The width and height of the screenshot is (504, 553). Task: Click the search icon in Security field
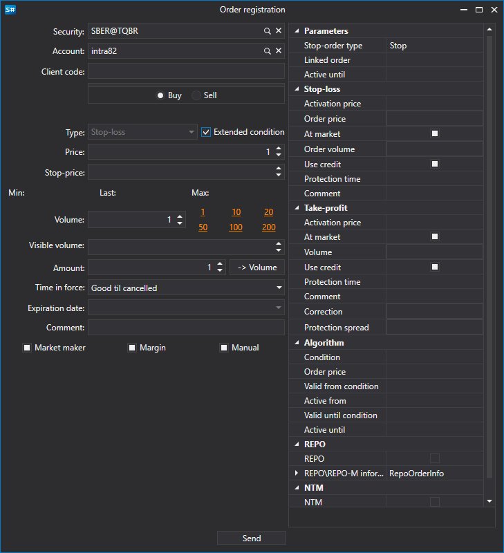tap(268, 31)
